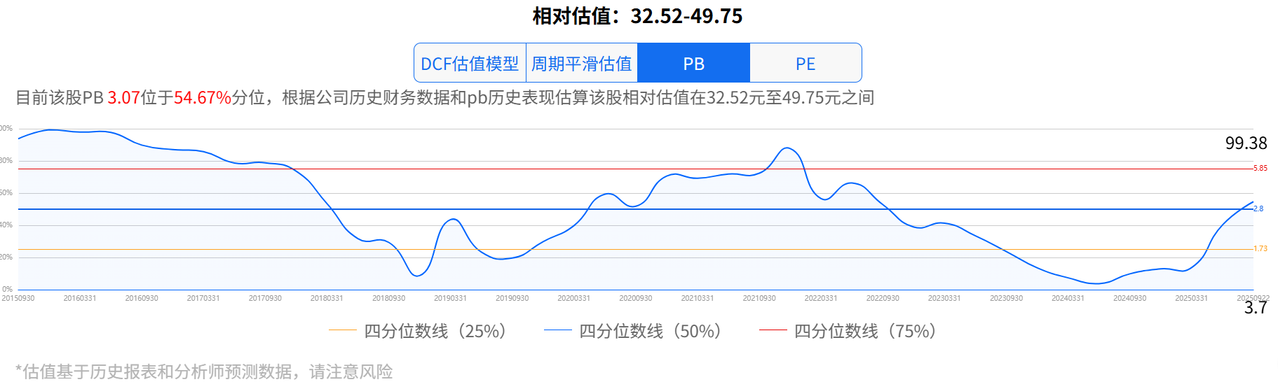Toggle the 四分位数线（25%）legend item
Image resolution: width=1278 pixels, height=382 pixels.
point(419,331)
